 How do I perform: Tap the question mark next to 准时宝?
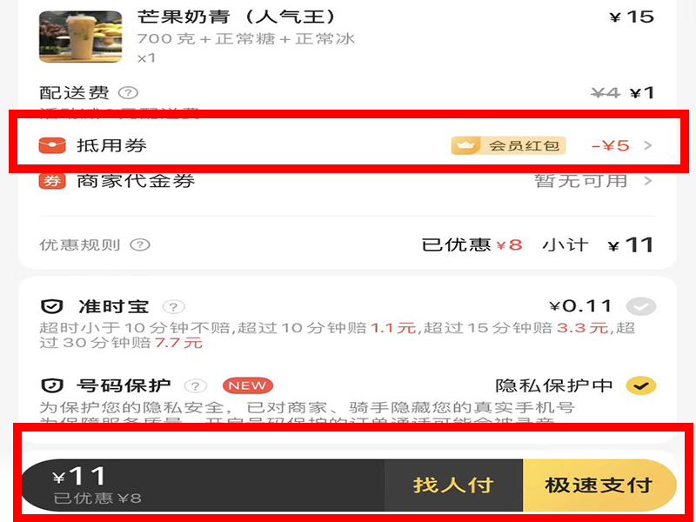pyautogui.click(x=173, y=307)
